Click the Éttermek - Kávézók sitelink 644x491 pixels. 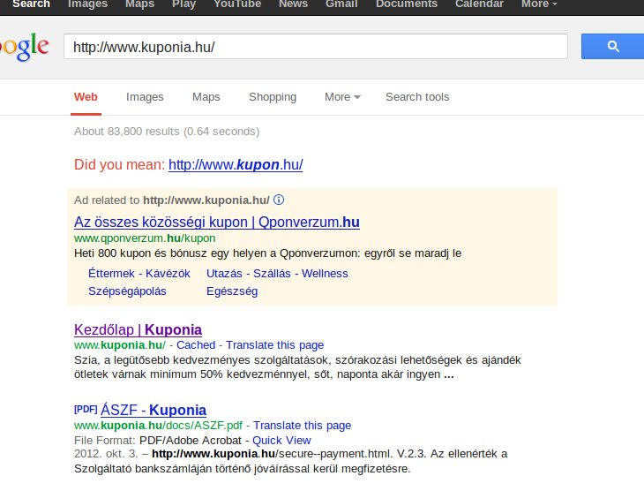(x=139, y=274)
